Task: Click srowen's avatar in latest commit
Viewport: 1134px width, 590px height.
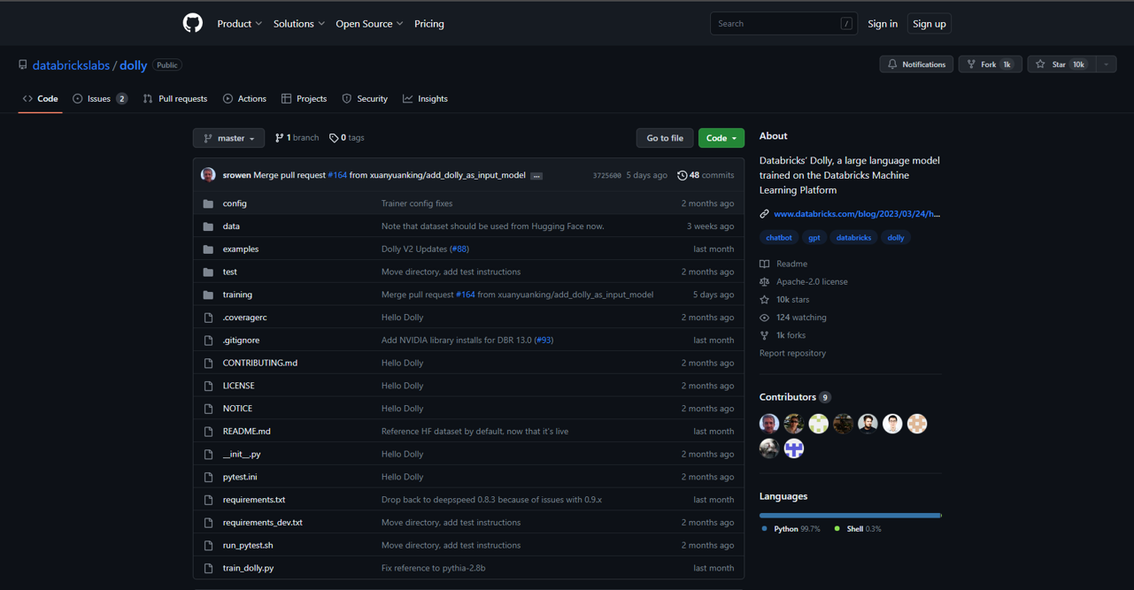Action: [208, 175]
